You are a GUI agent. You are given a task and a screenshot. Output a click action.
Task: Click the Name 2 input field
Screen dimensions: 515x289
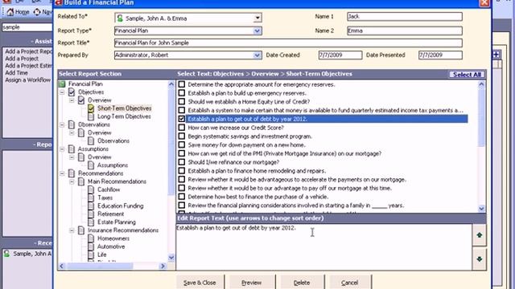tap(405, 31)
